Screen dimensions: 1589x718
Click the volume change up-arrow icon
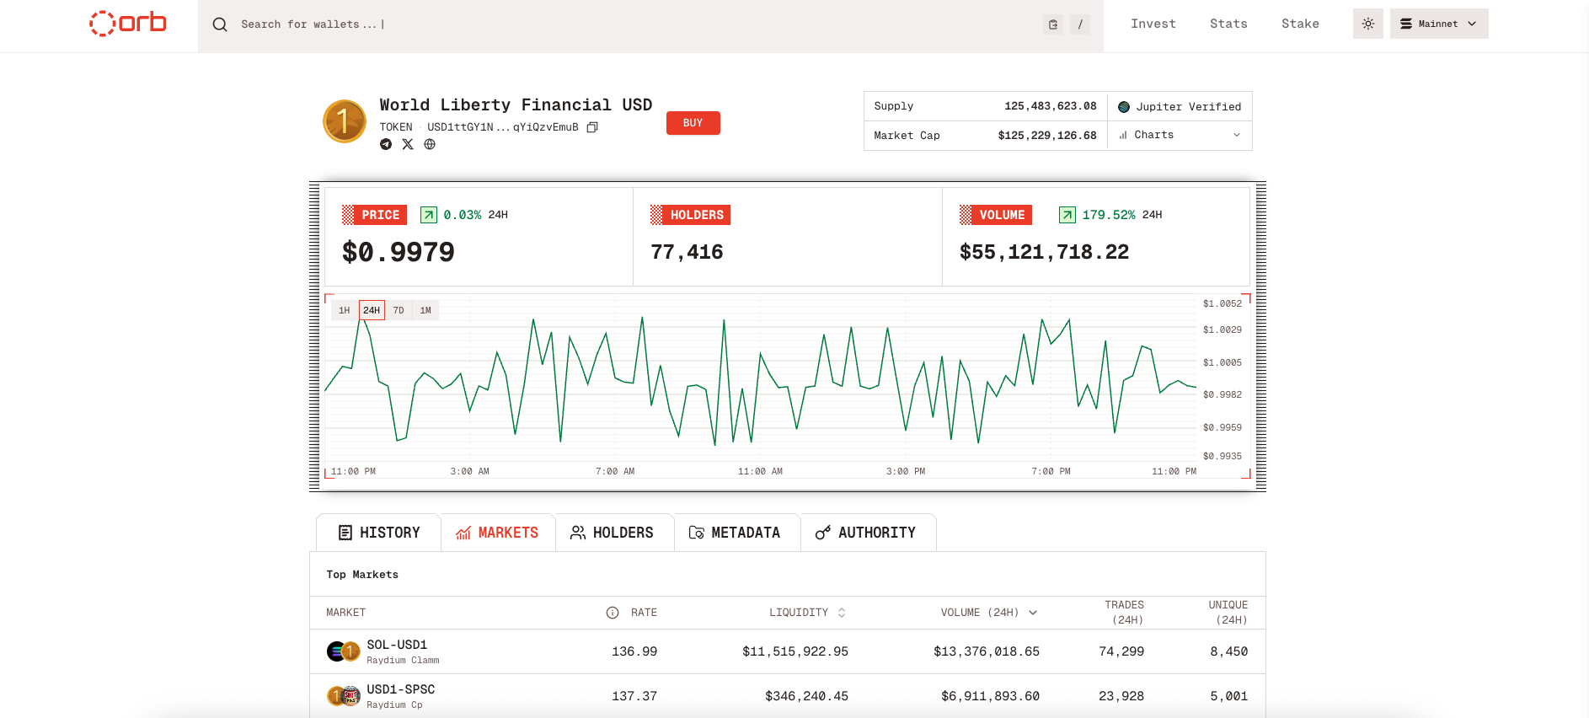click(1067, 215)
